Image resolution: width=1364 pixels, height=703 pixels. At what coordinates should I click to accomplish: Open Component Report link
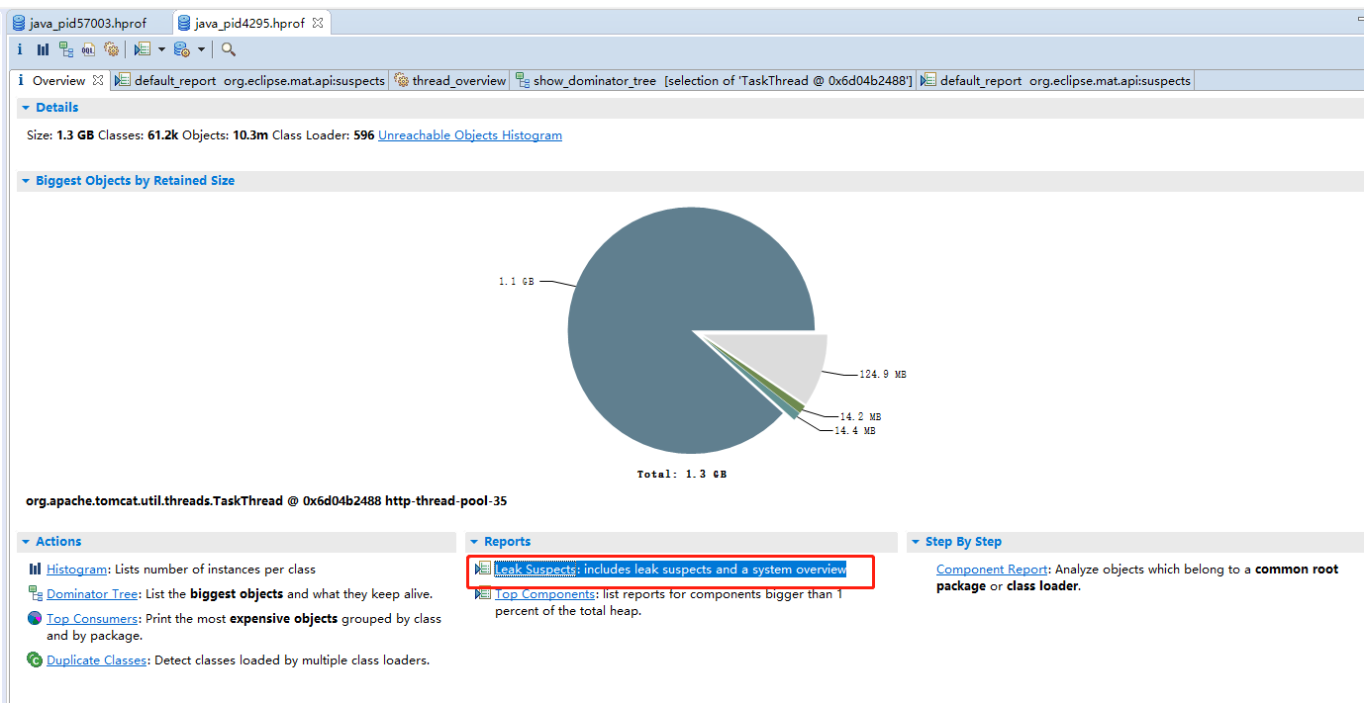tap(992, 570)
